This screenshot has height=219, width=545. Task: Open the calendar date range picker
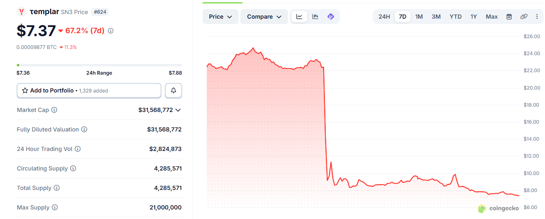(509, 17)
